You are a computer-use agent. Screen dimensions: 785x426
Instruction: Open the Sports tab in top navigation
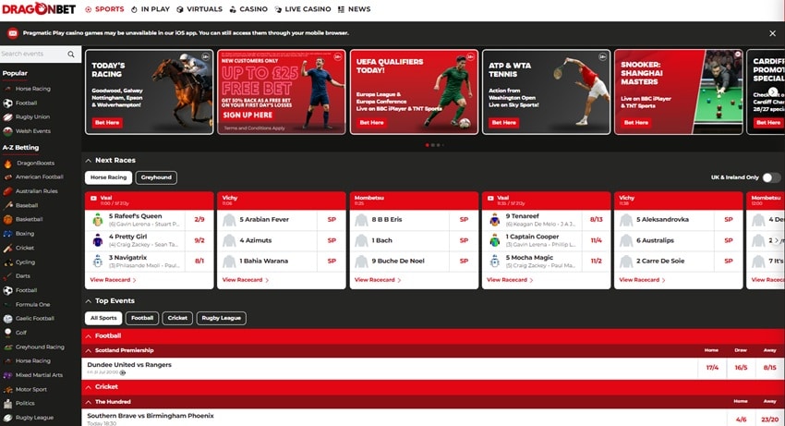tap(104, 9)
